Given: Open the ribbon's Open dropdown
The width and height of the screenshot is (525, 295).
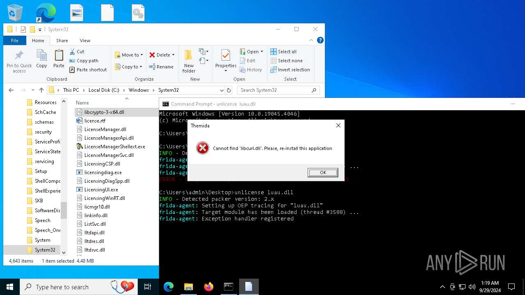Looking at the screenshot, I should (251, 52).
